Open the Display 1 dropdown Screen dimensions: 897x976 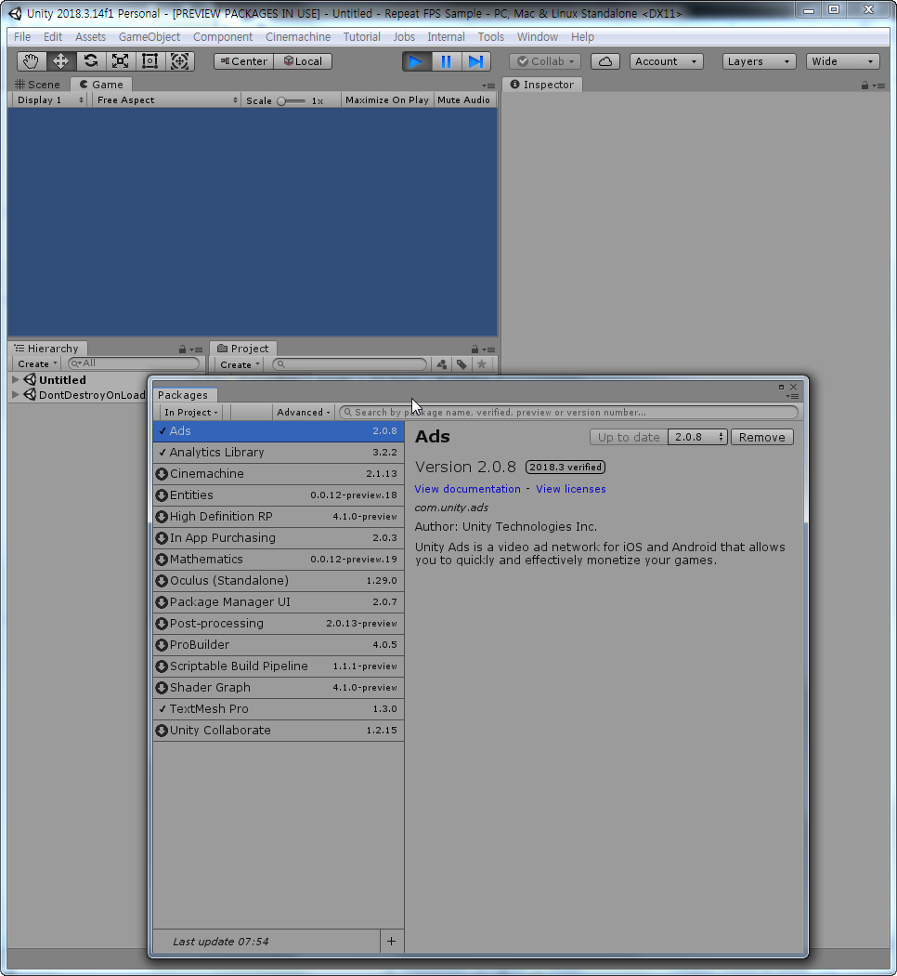[x=49, y=99]
